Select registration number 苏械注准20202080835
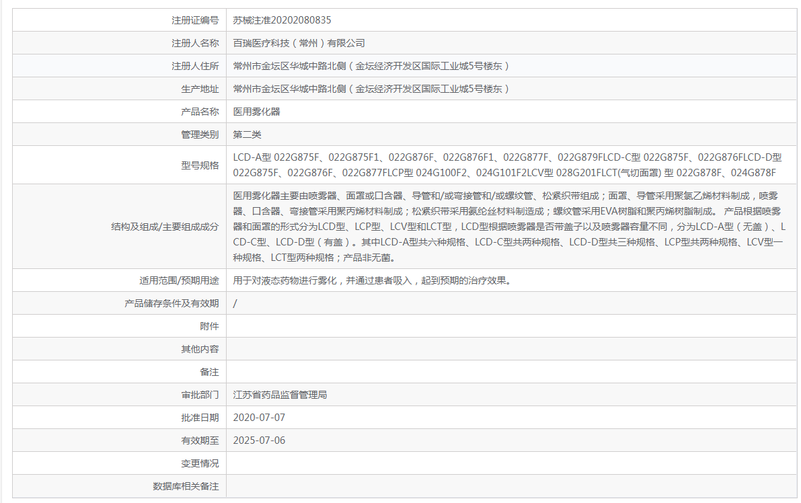This screenshot has width=801, height=503. coord(282,20)
